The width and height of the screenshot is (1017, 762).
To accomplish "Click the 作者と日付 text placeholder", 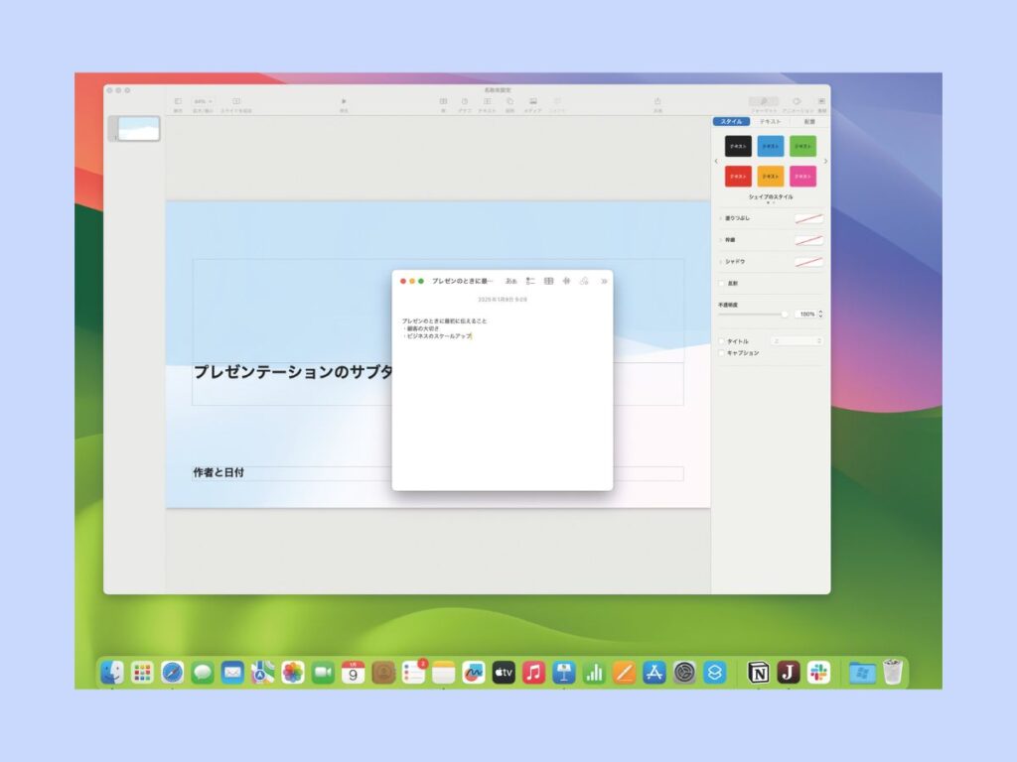I will tap(218, 473).
